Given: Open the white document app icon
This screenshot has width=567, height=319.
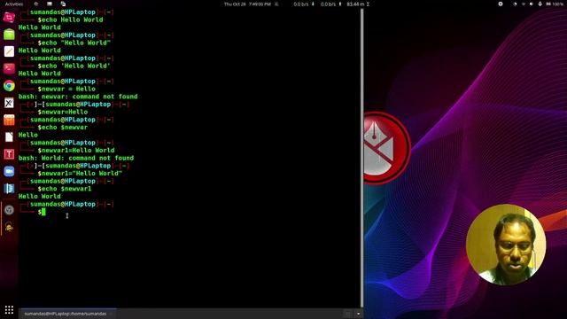Looking at the screenshot, I should pos(9,137).
